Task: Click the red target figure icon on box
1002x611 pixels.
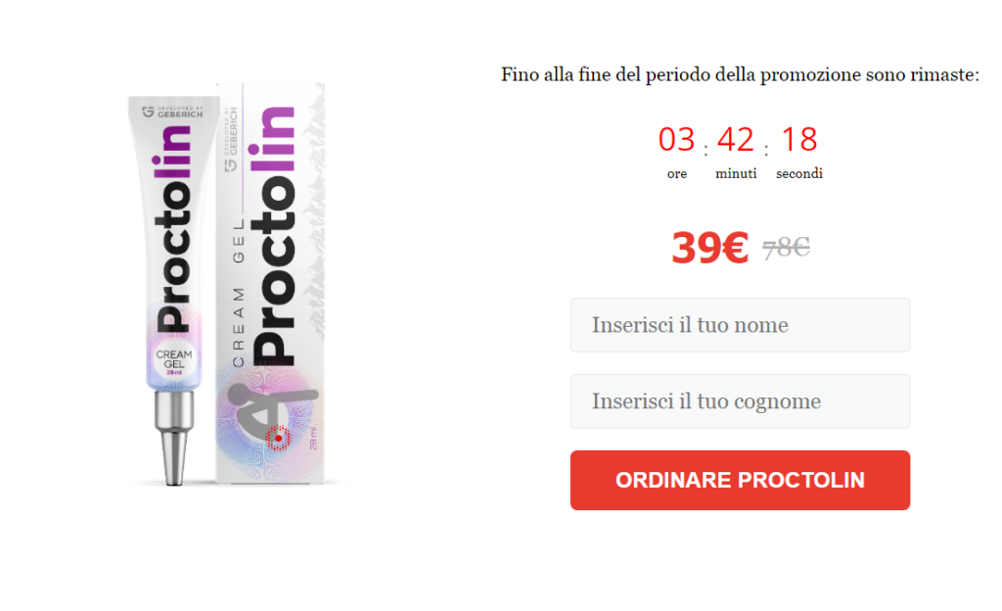Action: (277, 438)
